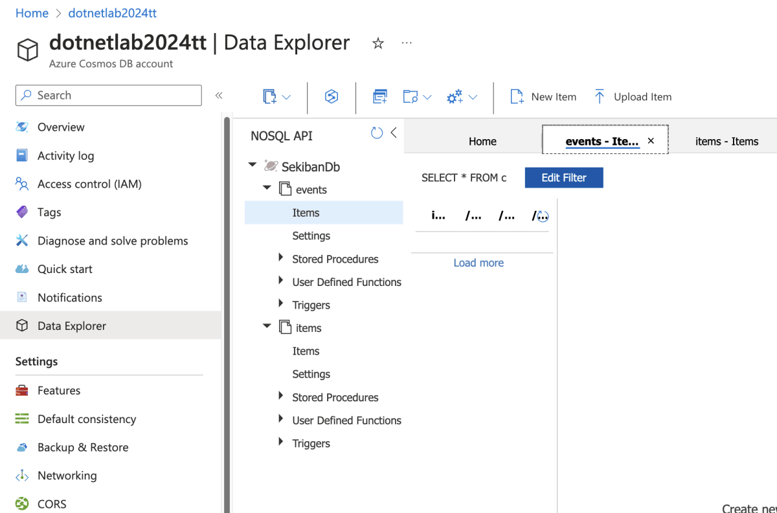
Task: Switch to the items - Items tab
Action: (726, 141)
